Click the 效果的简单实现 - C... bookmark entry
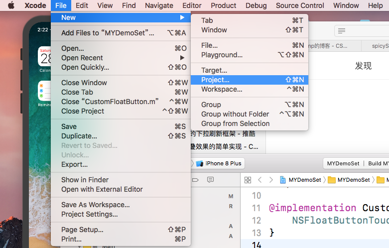 click(x=225, y=146)
